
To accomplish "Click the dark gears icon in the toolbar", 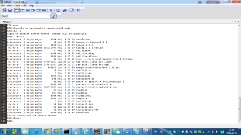I will pos(65,10).
